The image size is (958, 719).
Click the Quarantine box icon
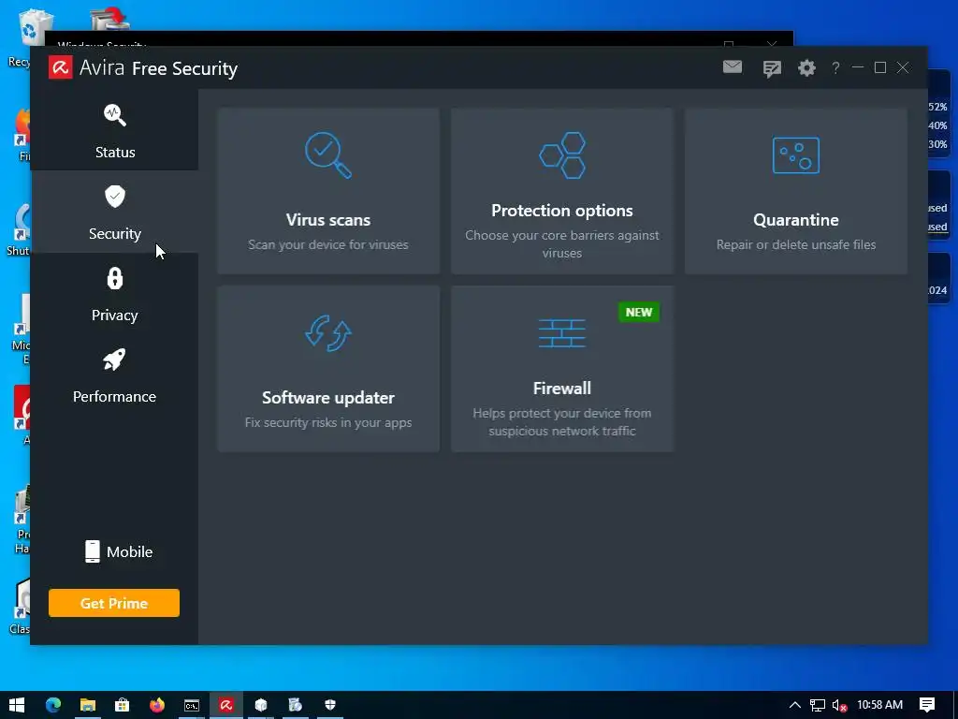[x=795, y=155]
